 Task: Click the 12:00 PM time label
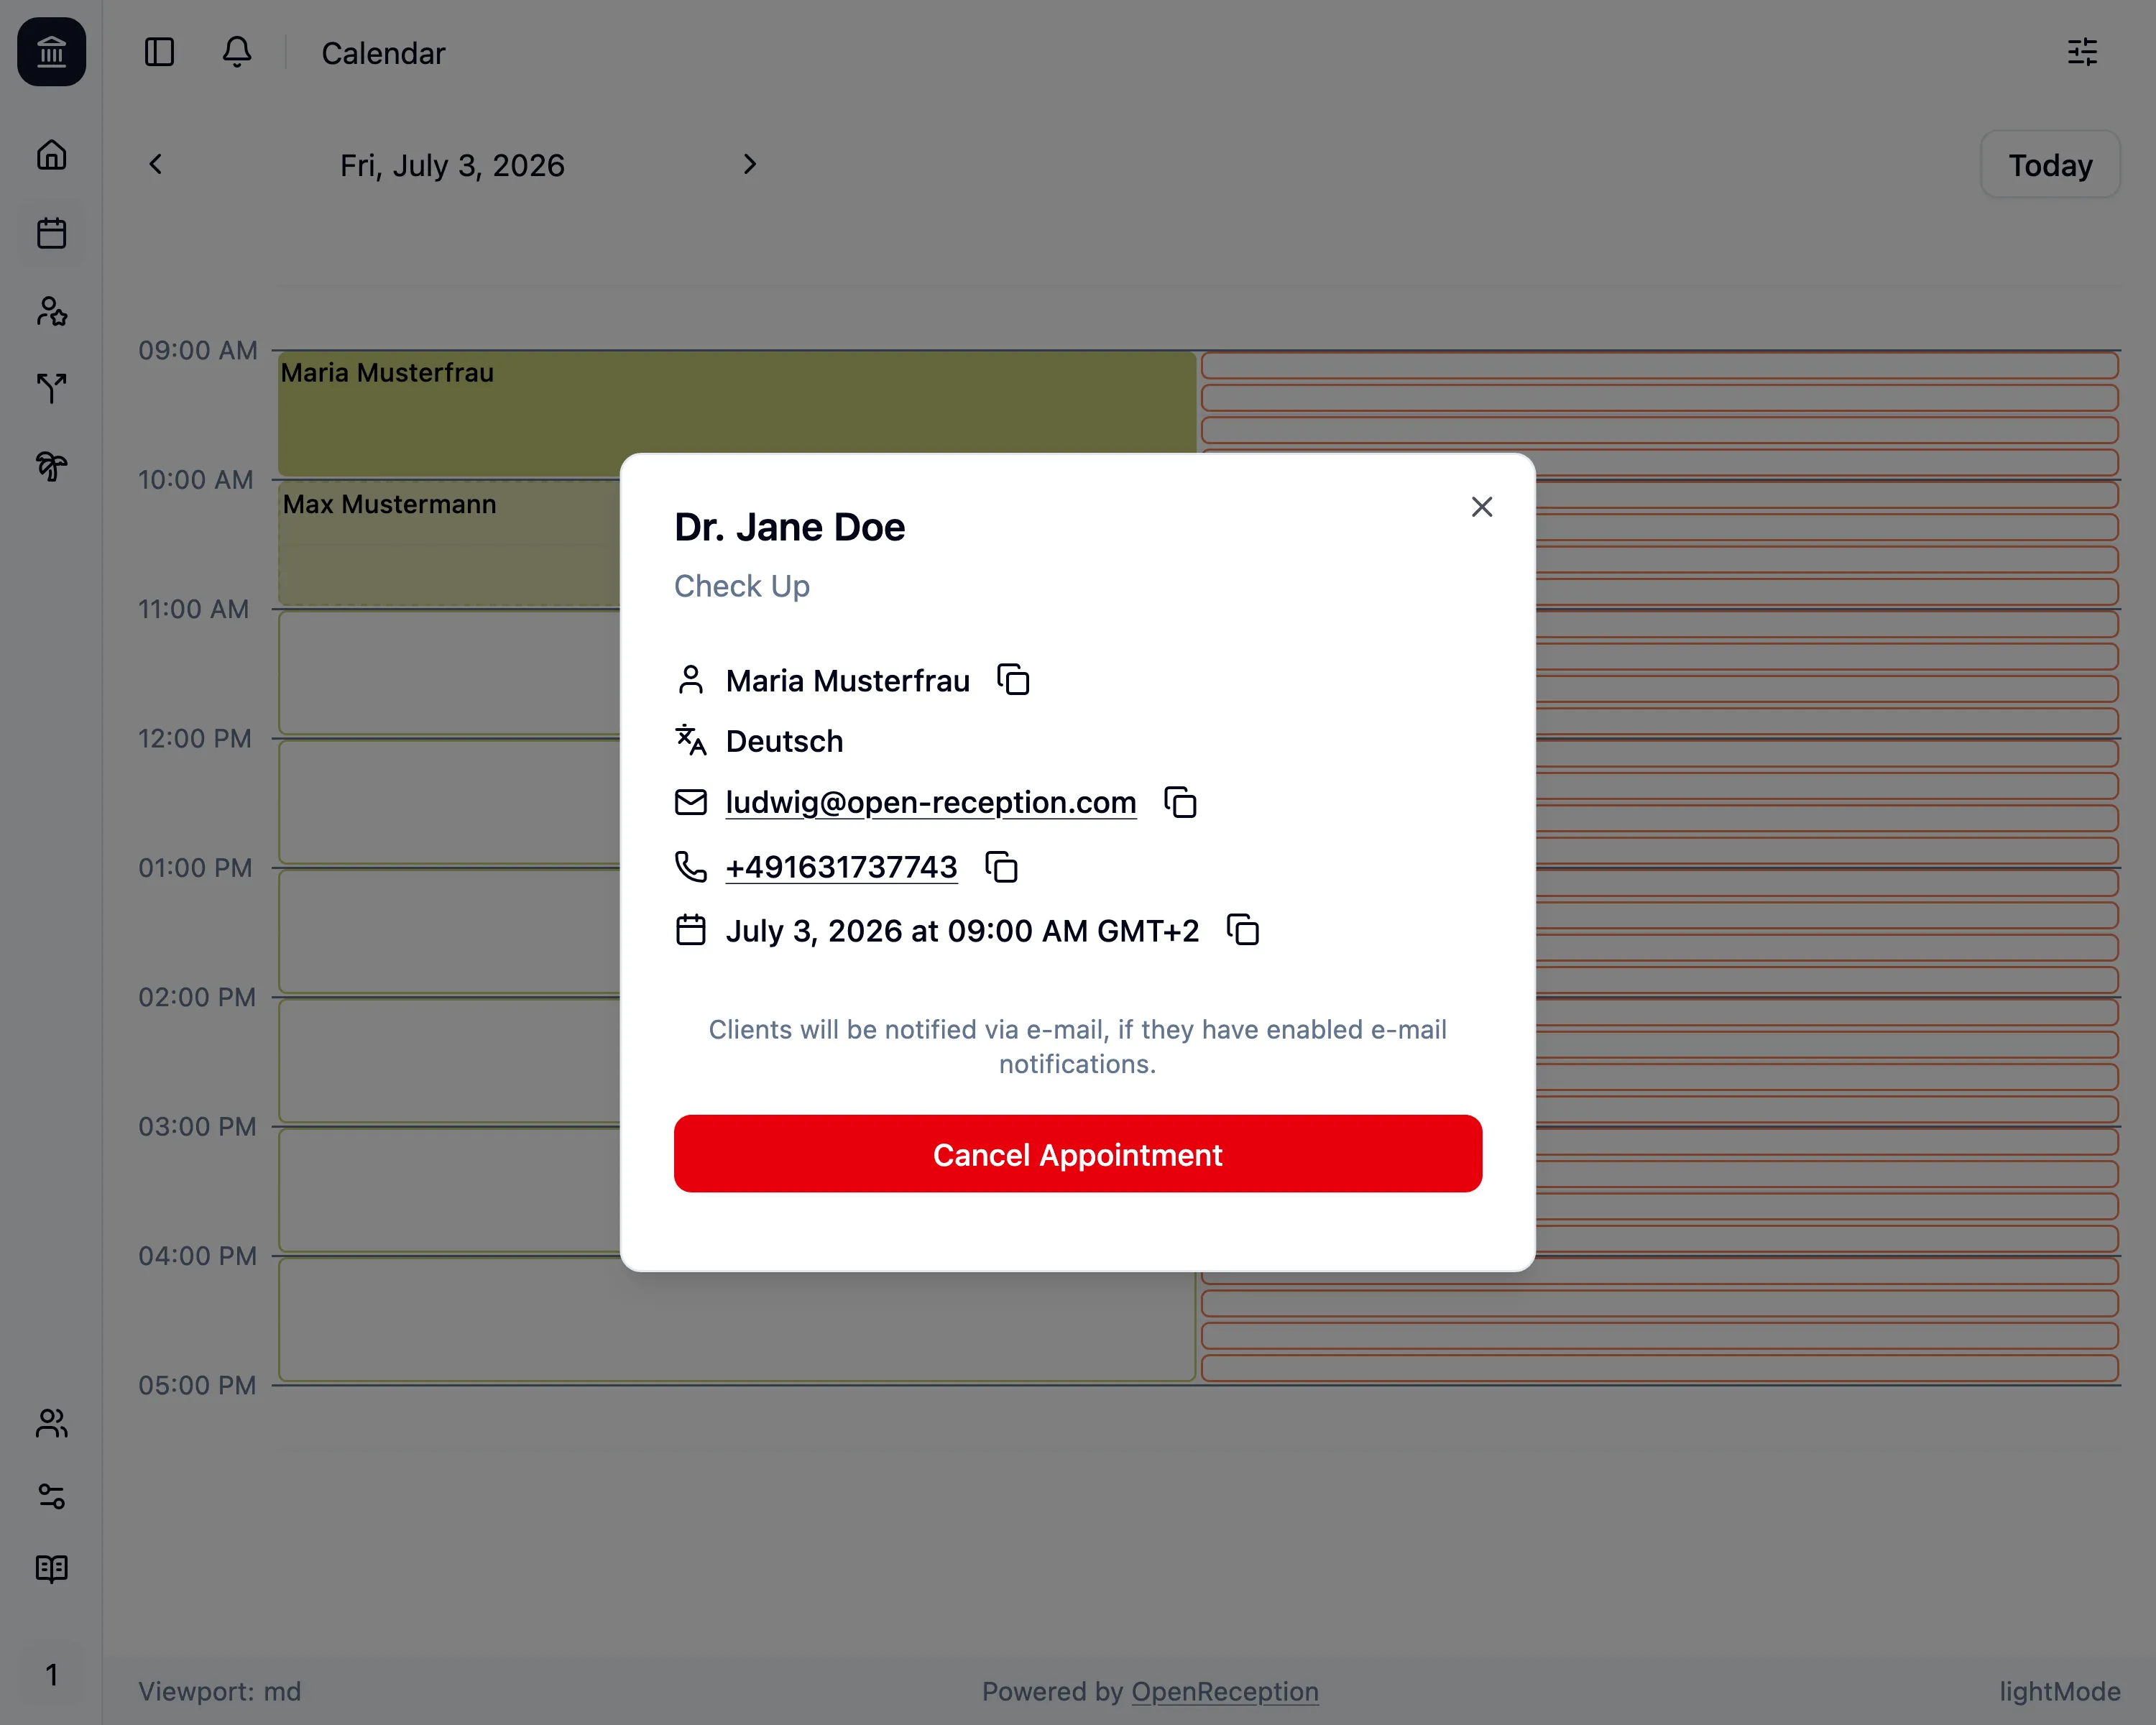[x=195, y=738]
